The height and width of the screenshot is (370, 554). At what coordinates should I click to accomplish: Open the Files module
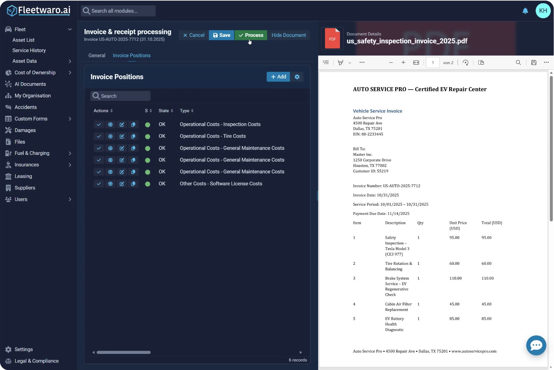[x=19, y=142]
